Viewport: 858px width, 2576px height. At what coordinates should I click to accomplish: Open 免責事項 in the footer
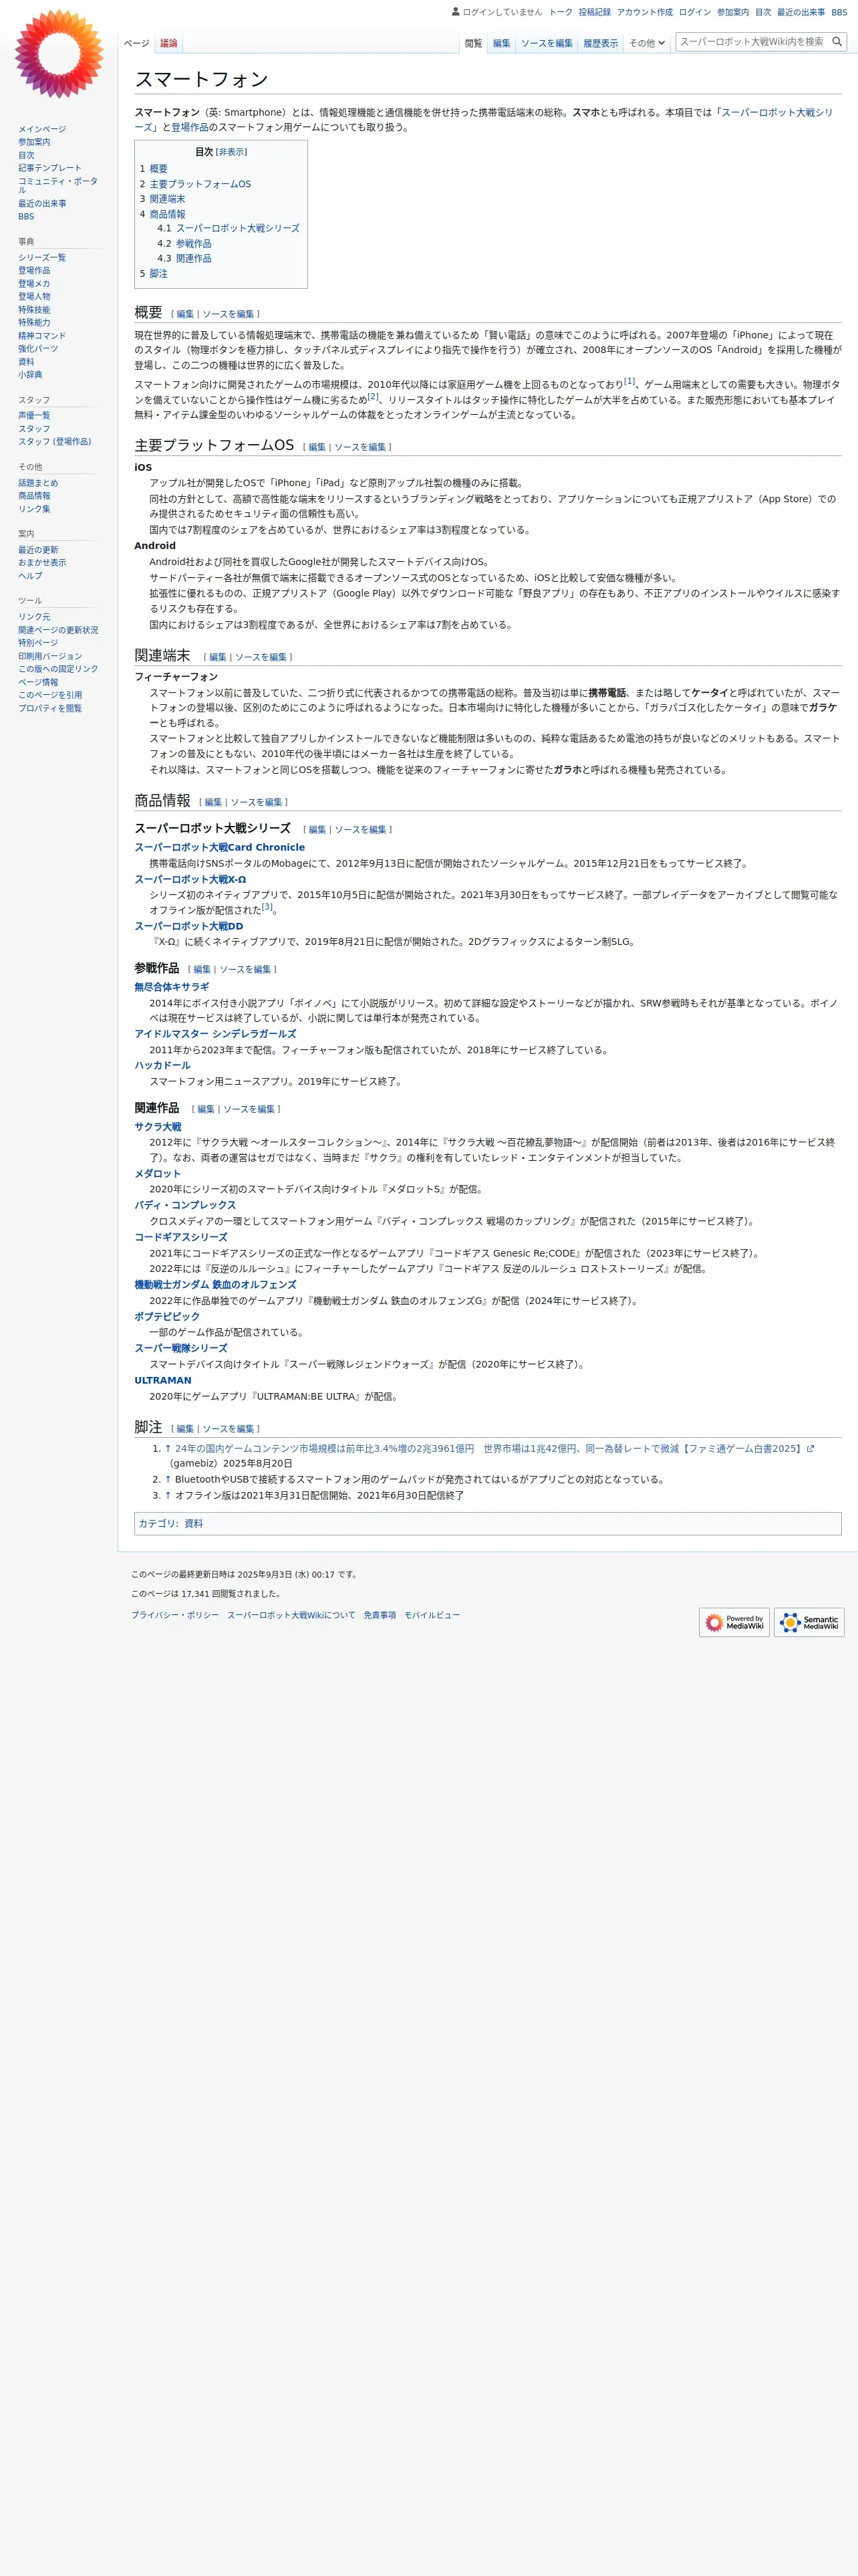[x=380, y=1615]
